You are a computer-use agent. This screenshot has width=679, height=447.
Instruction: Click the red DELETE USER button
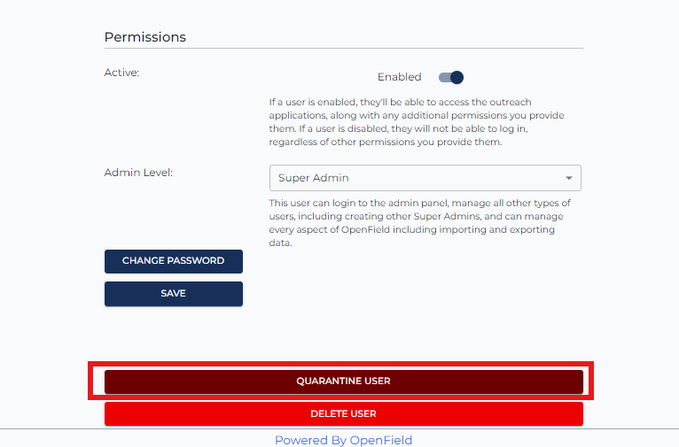[x=344, y=413]
